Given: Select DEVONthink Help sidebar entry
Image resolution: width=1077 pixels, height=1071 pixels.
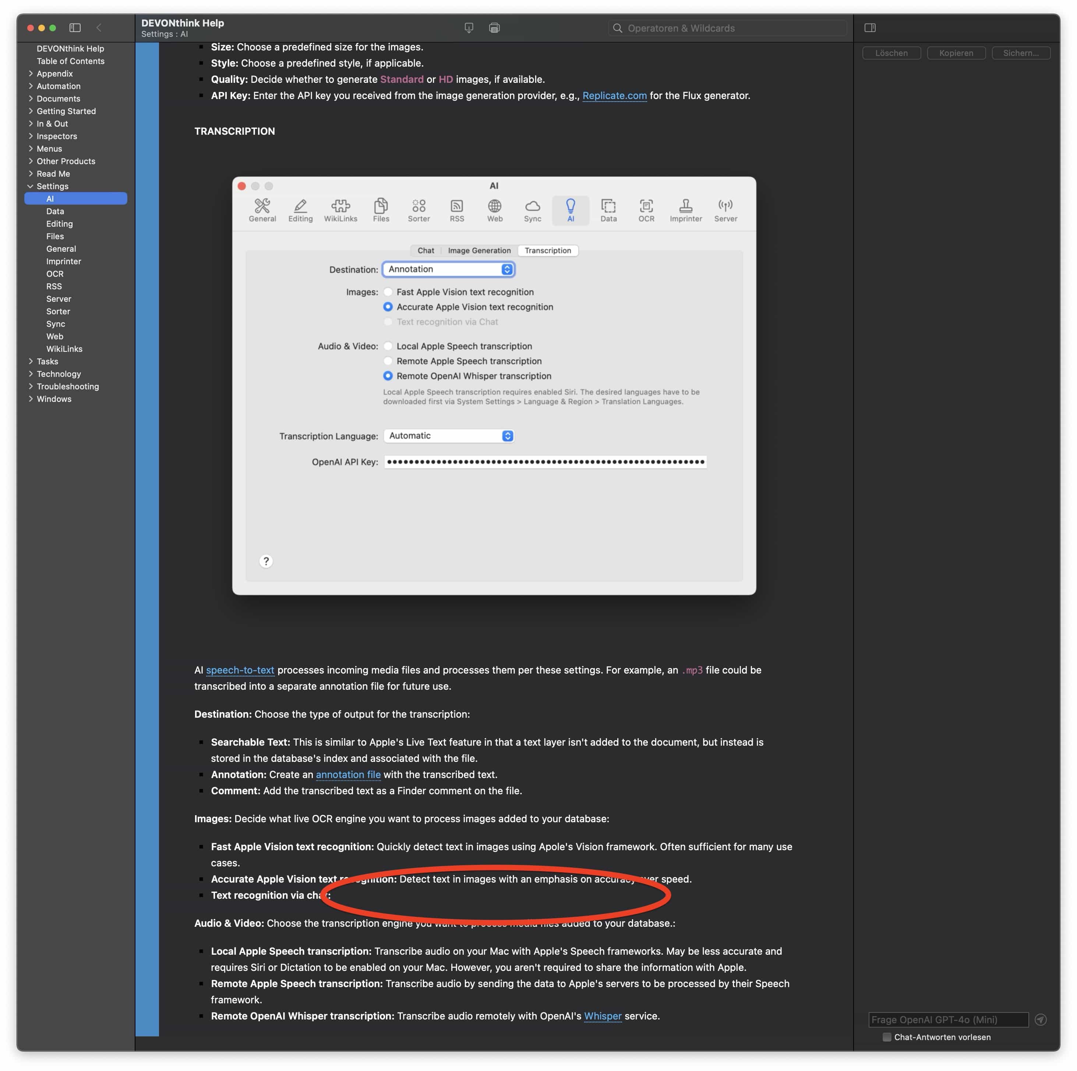Looking at the screenshot, I should [70, 49].
